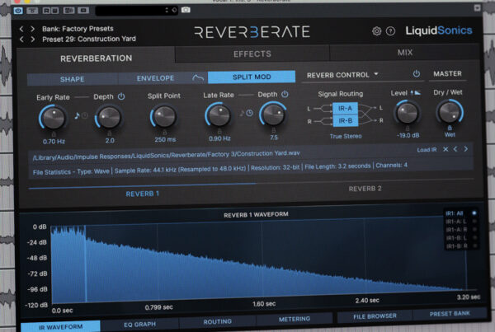The height and width of the screenshot is (332, 495).
Task: Open the EQ GRAPH bottom tab
Action: [140, 324]
